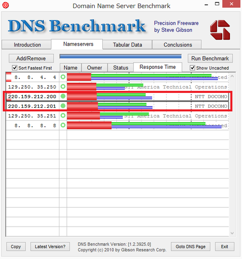Click the status circle for 8.8.4.4
Viewport: 242px width, 259px height.
(63, 77)
